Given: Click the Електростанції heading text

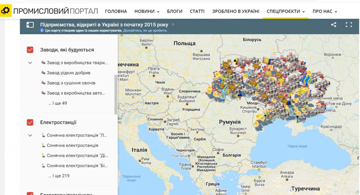Looking at the screenshot, I should pos(58,122).
